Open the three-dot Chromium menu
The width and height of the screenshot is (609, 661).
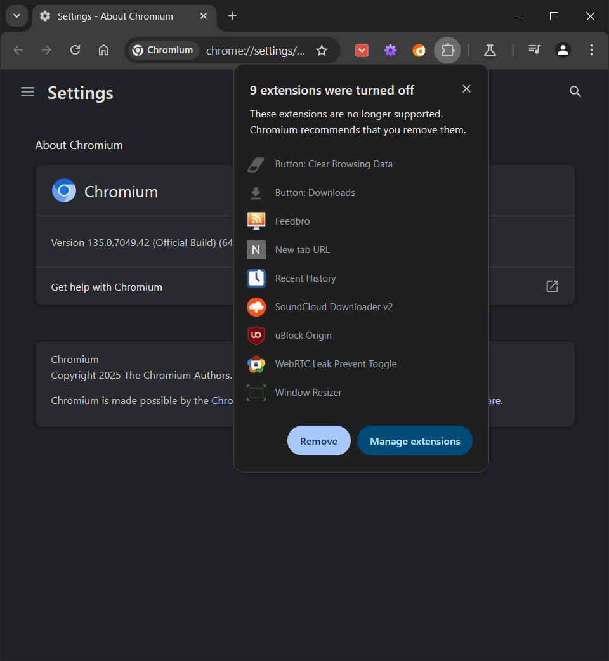(x=592, y=50)
